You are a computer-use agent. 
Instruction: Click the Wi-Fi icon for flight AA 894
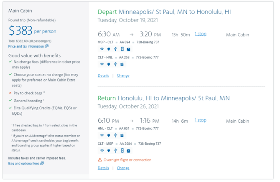[102, 49]
